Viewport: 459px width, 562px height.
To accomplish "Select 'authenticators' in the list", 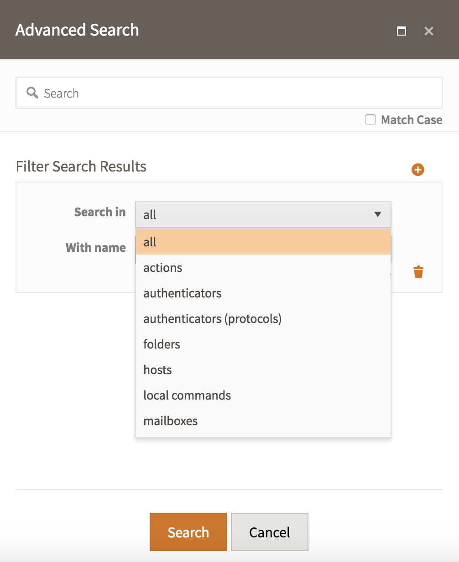I will pos(263,293).
